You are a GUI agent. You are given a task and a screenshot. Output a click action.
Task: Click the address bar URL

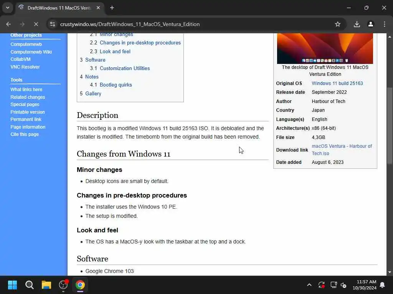pos(130,24)
